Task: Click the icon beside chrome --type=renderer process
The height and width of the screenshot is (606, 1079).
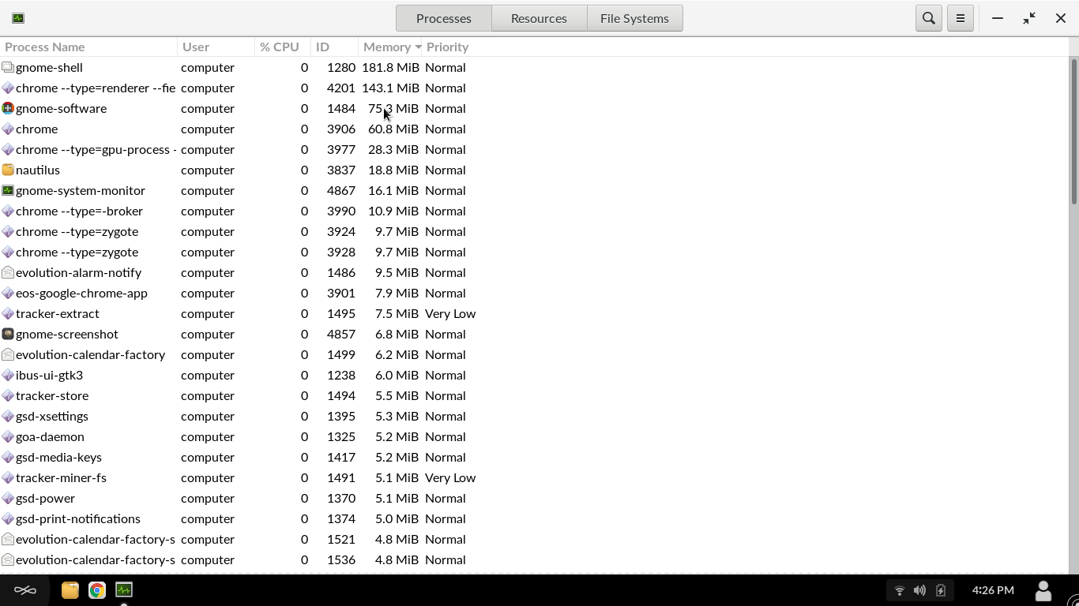Action: tap(8, 88)
